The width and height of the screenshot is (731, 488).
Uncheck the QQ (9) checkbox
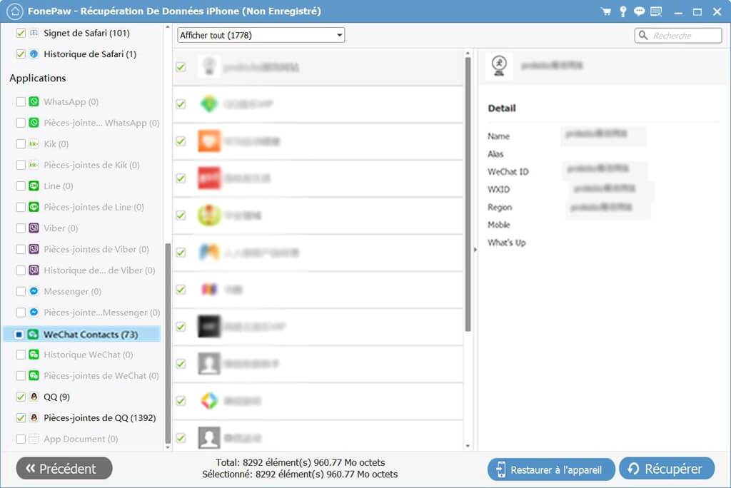[x=21, y=397]
